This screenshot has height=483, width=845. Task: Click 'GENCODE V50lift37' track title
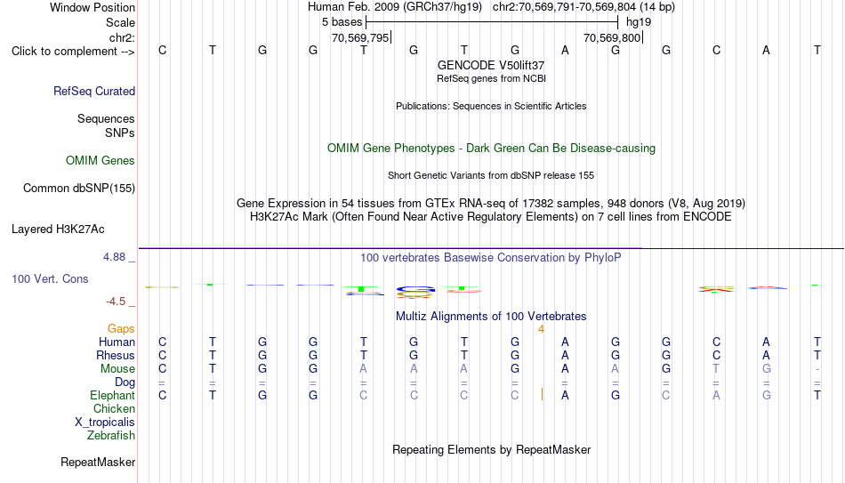(x=491, y=65)
